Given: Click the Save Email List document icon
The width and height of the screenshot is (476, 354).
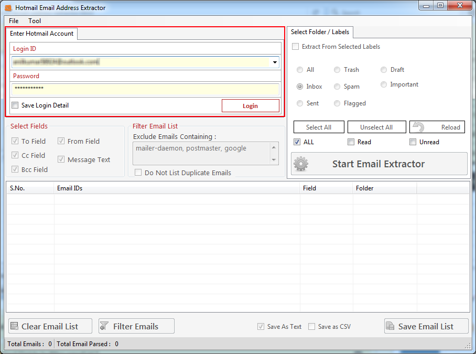Looking at the screenshot, I should tap(390, 326).
